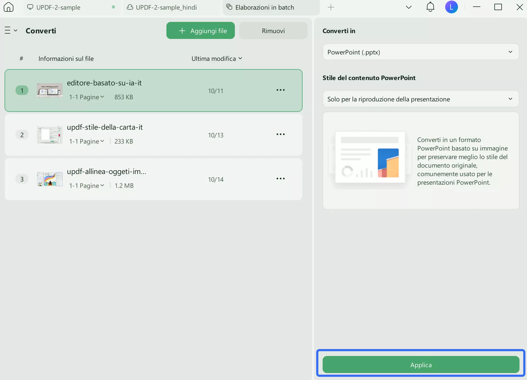Expand page range of editore-basato-su-ia-it
This screenshot has width=527, height=380.
(87, 97)
